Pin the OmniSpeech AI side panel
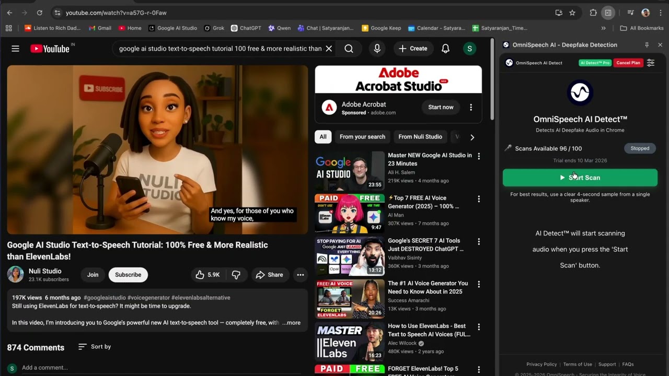The width and height of the screenshot is (669, 376). pos(647,45)
